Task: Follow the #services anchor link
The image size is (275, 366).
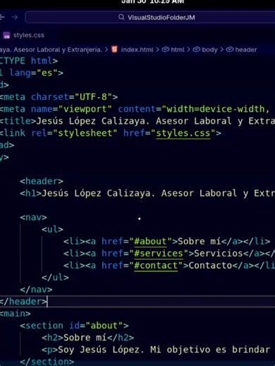Action: coord(159,253)
